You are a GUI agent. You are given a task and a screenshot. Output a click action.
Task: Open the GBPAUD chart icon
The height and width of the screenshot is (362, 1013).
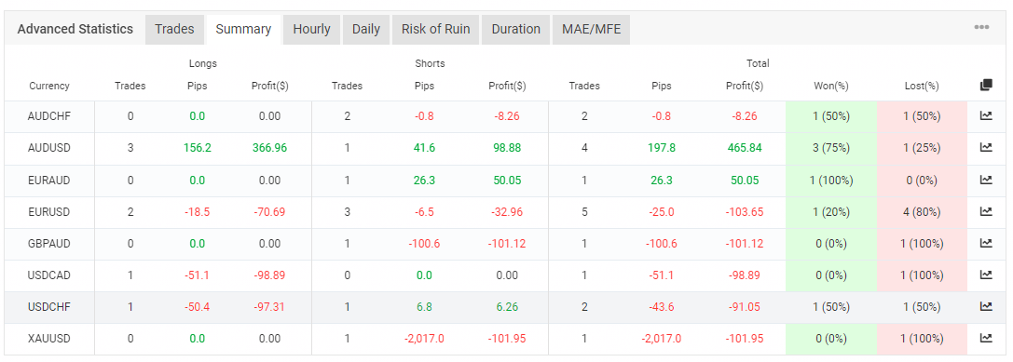[x=986, y=243]
